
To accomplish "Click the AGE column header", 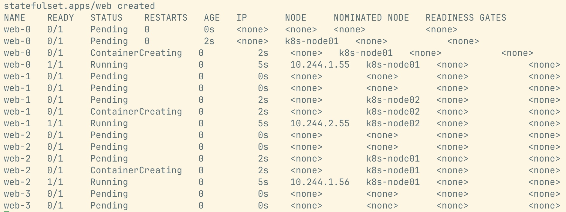I will pos(212,18).
